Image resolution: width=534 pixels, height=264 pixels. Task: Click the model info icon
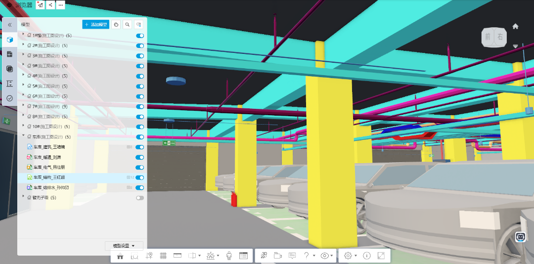(x=367, y=256)
